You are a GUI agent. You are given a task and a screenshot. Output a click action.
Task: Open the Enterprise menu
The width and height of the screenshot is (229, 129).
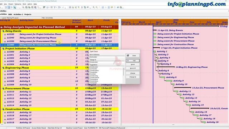(x=18, y=4)
